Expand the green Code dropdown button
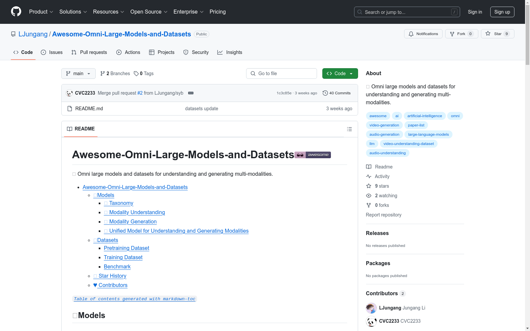 (340, 73)
